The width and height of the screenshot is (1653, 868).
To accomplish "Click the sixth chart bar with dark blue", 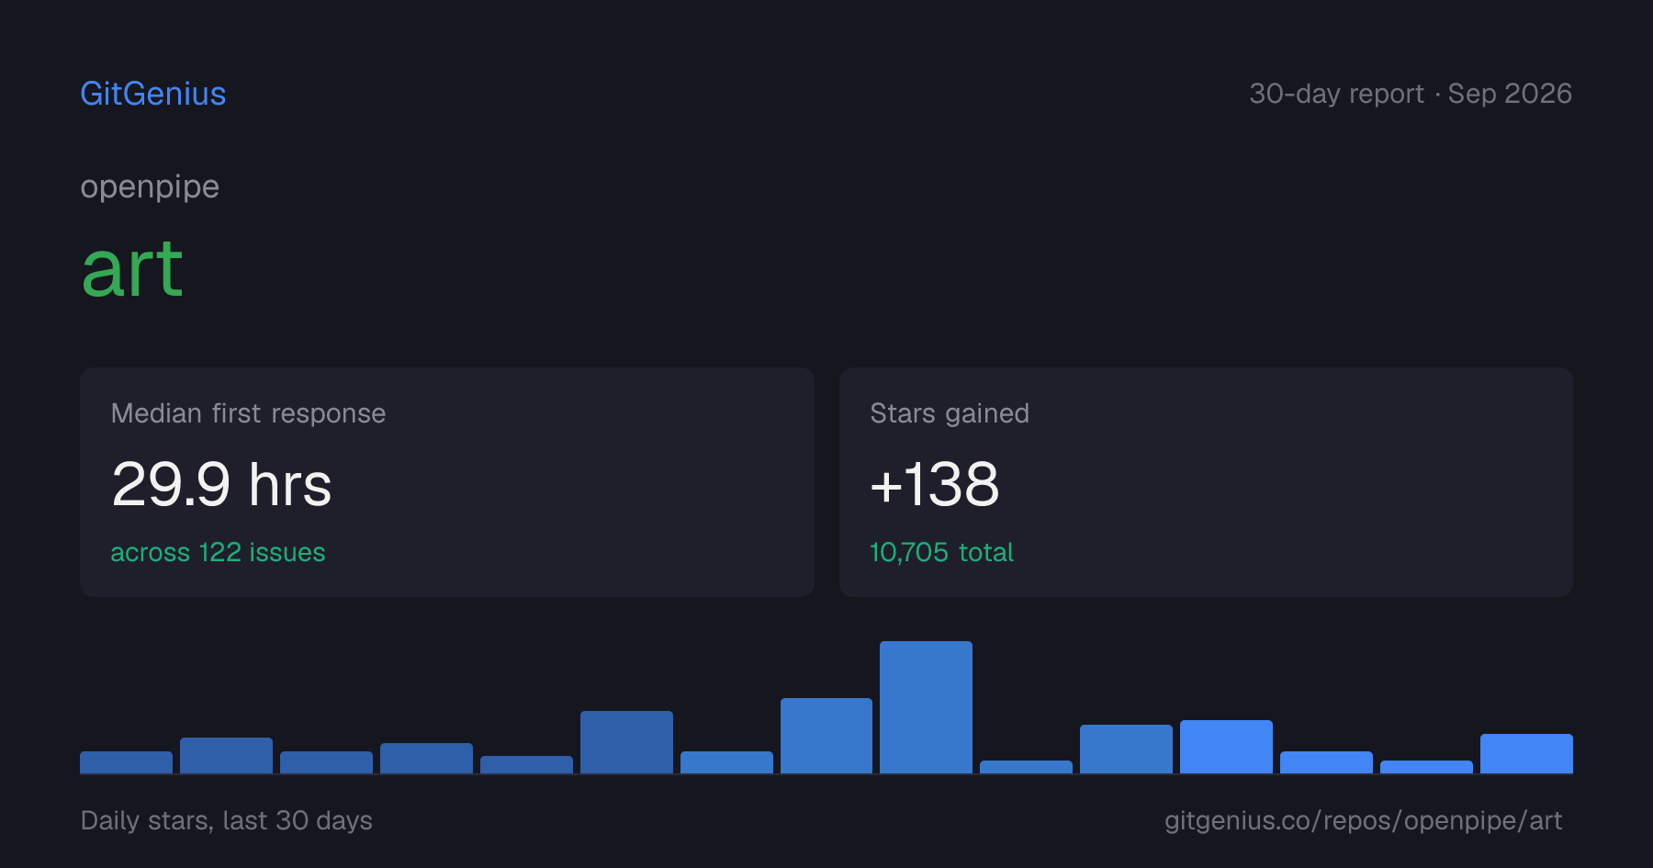I will click(x=626, y=742).
